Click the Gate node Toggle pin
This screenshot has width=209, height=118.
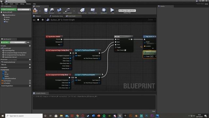click(116, 47)
